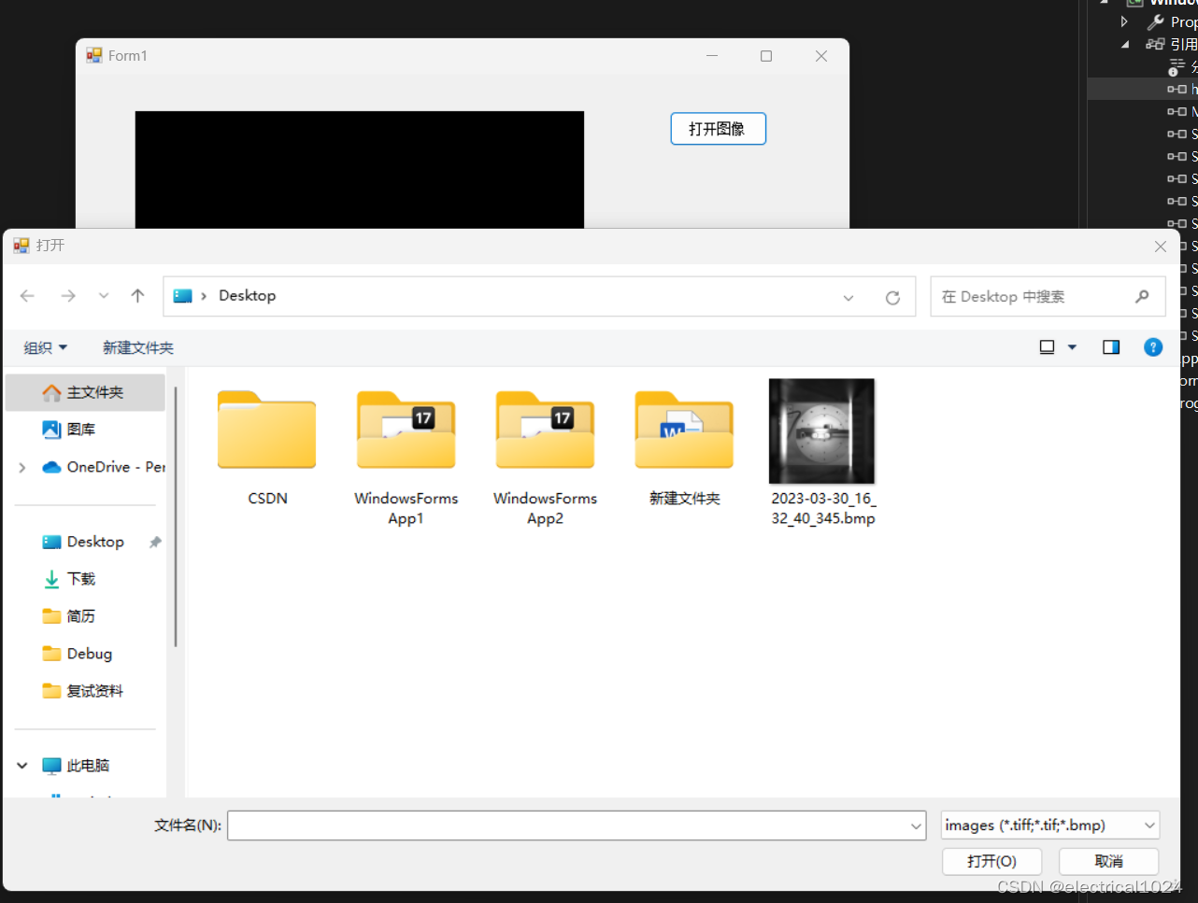
Task: Select Desktop in the address breadcrumb
Action: [x=248, y=295]
